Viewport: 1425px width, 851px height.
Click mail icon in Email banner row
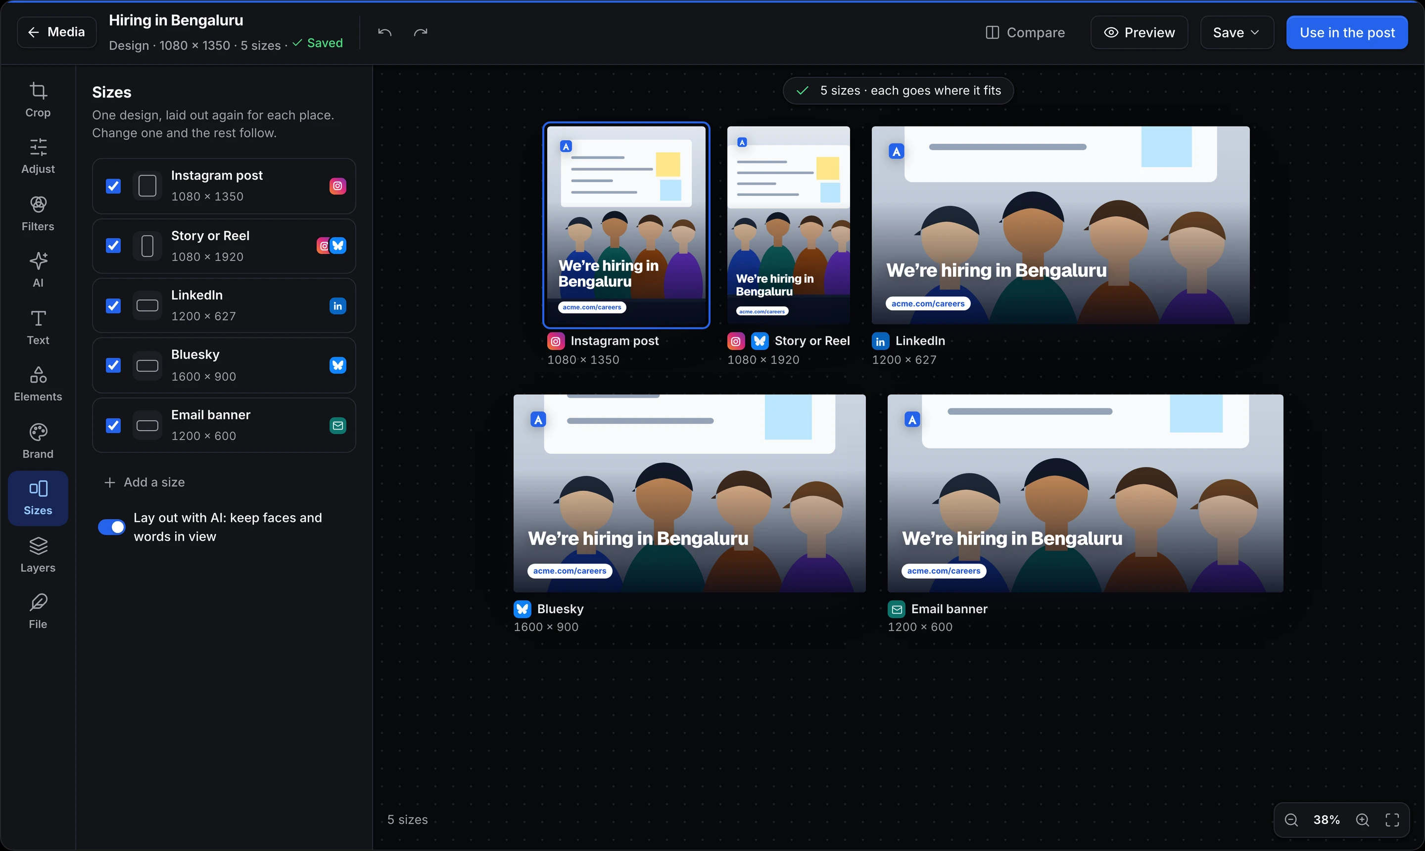pos(338,425)
